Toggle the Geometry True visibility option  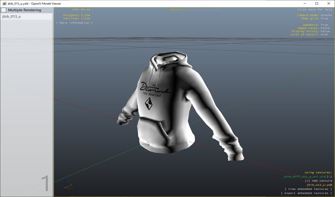[324, 25]
